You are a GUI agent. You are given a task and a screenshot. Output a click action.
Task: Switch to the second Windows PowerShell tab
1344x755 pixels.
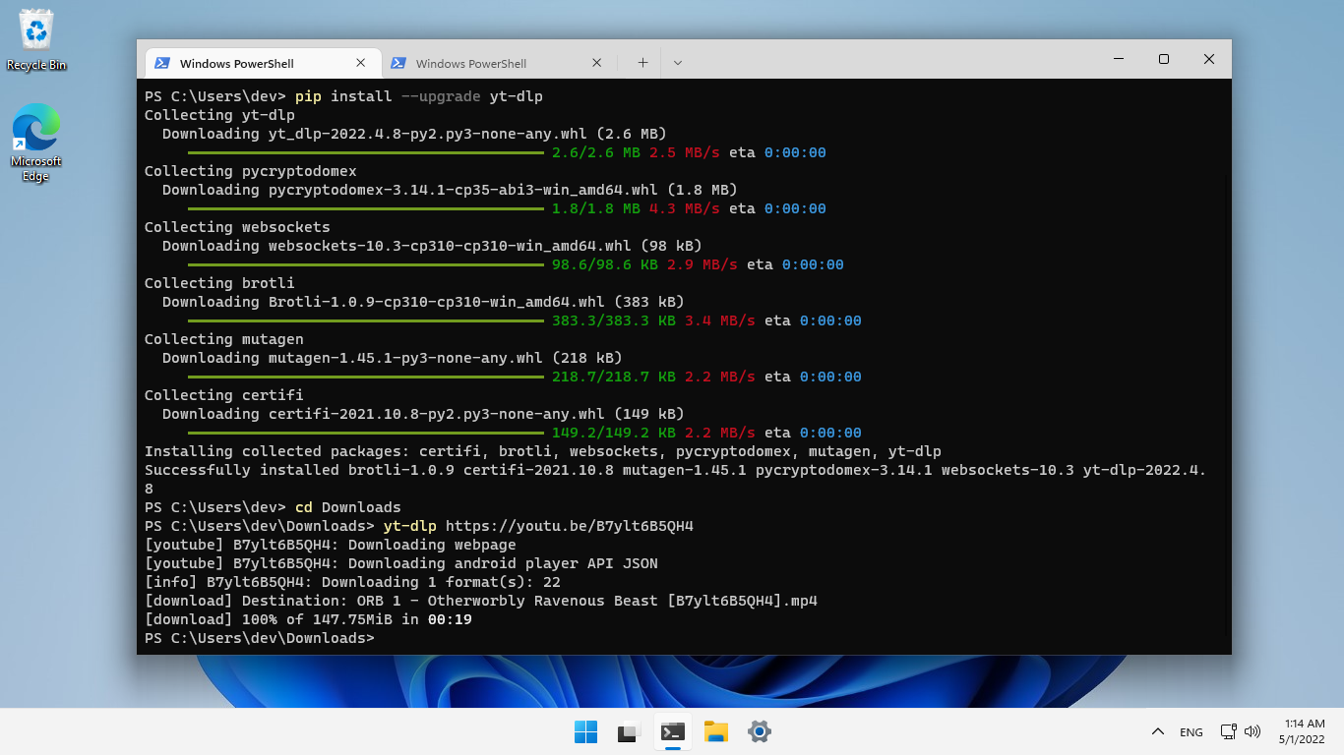[498, 63]
